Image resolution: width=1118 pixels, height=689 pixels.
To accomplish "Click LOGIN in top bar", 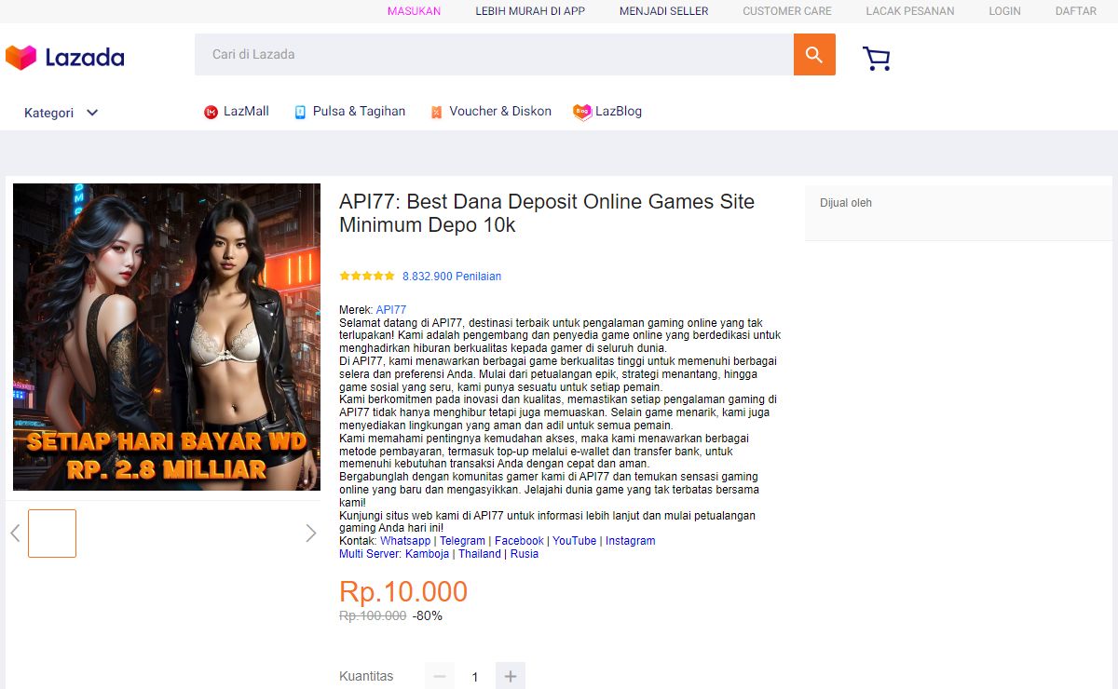I will coord(1005,11).
